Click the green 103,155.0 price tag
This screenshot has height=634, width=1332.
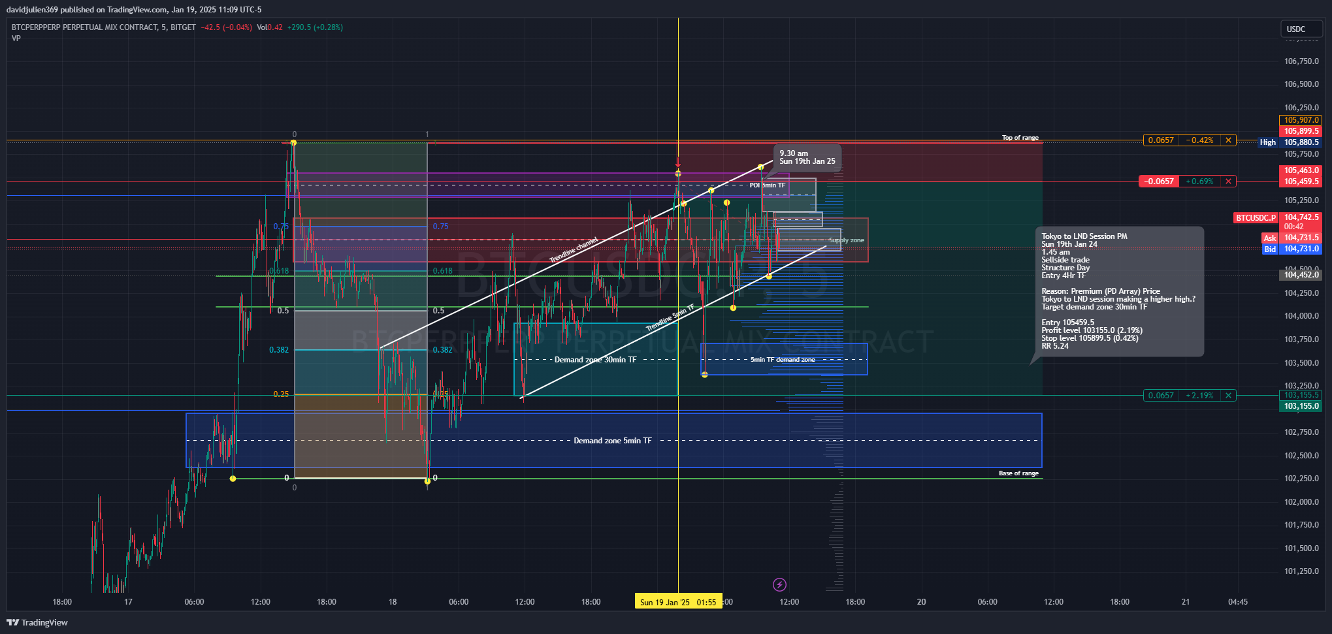(1301, 406)
